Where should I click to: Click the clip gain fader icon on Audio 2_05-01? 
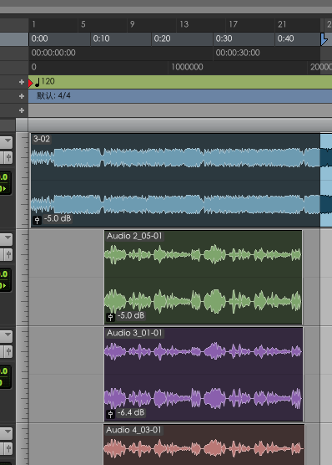110,317
